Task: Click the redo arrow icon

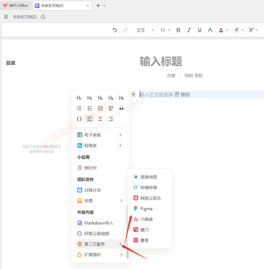Action: click(126, 30)
